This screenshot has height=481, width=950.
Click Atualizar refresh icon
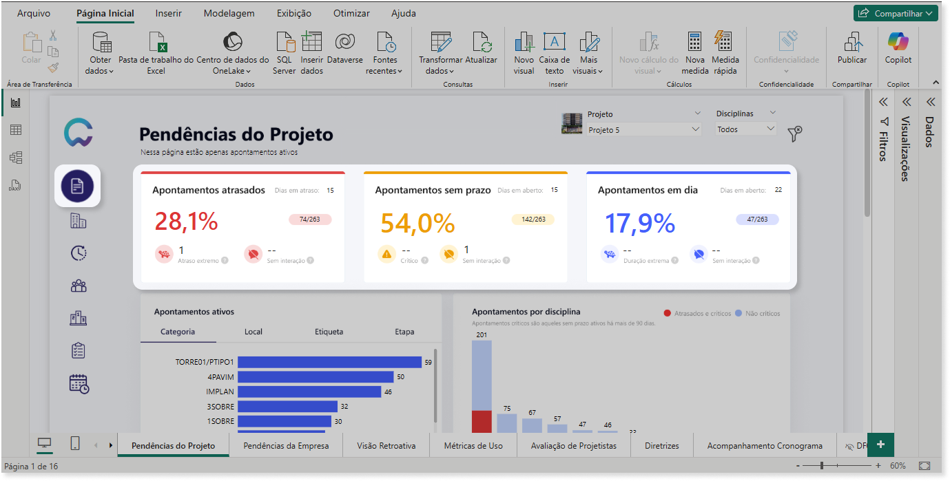482,42
